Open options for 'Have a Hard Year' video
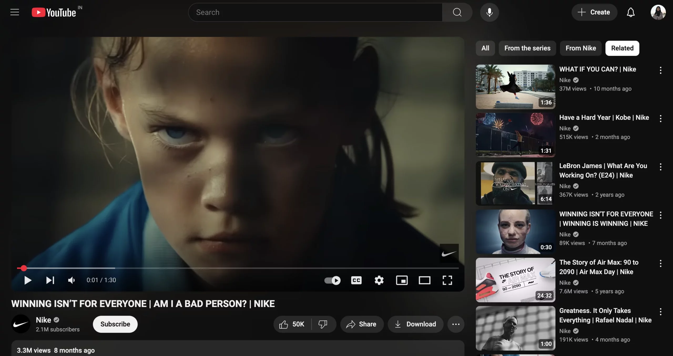Image resolution: width=673 pixels, height=356 pixels. (660, 118)
